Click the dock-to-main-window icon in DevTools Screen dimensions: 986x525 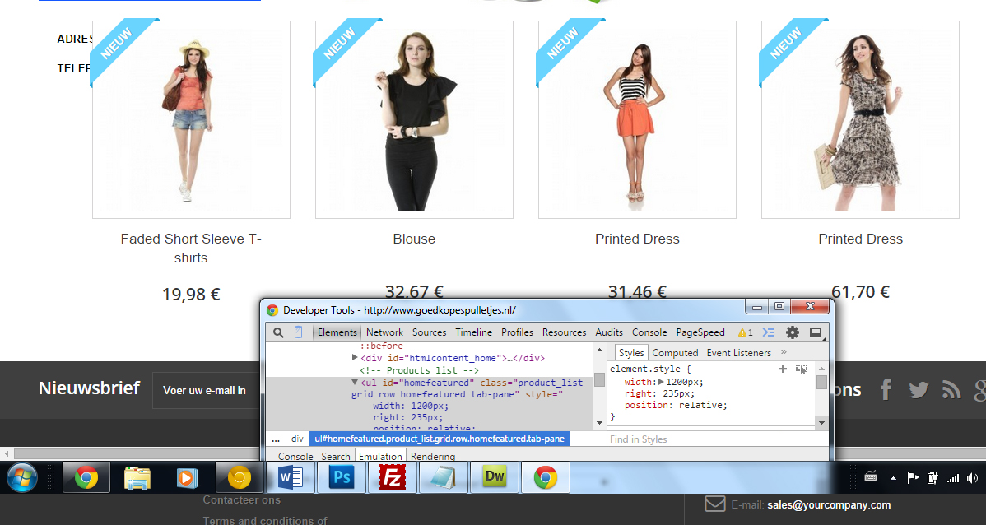(816, 332)
